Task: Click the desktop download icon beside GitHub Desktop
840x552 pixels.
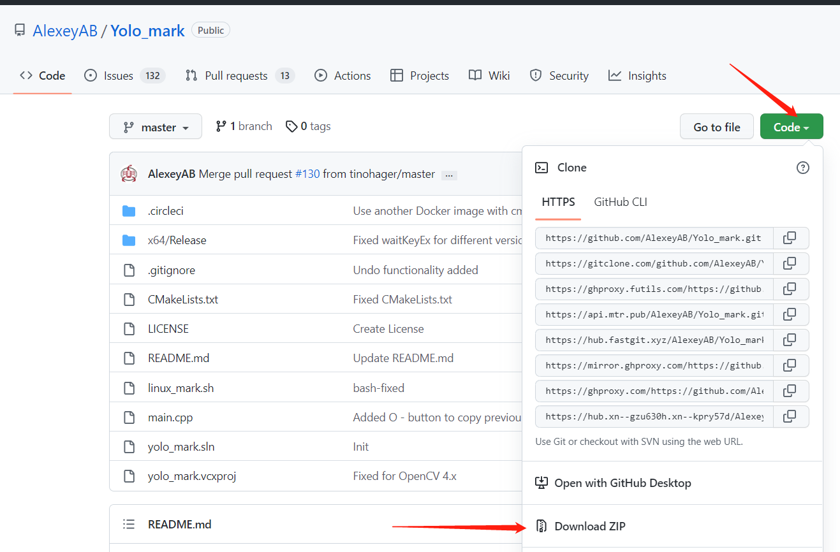Action: click(x=542, y=483)
